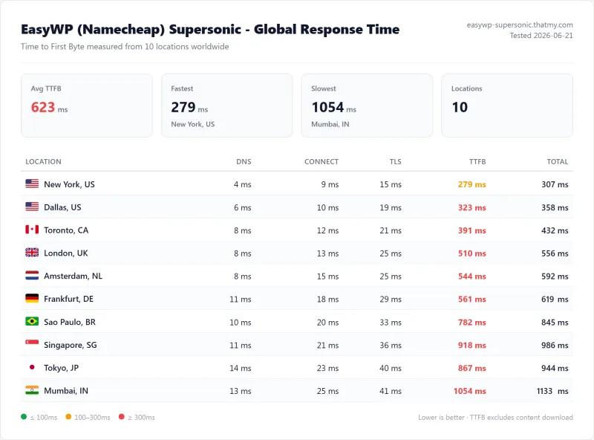Click the DNS column header

244,161
